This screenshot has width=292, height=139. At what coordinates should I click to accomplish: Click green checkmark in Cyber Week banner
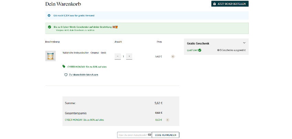[49, 27]
